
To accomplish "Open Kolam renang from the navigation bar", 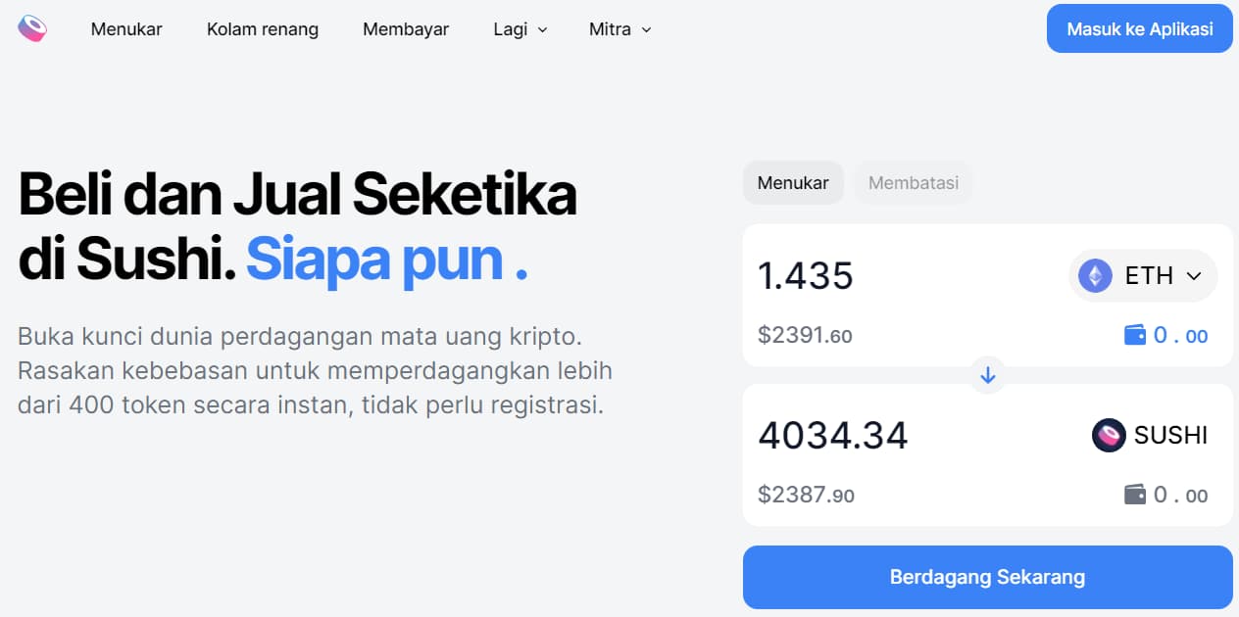I will coord(262,29).
